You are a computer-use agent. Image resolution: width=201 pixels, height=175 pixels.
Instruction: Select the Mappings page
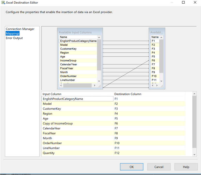[13, 34]
